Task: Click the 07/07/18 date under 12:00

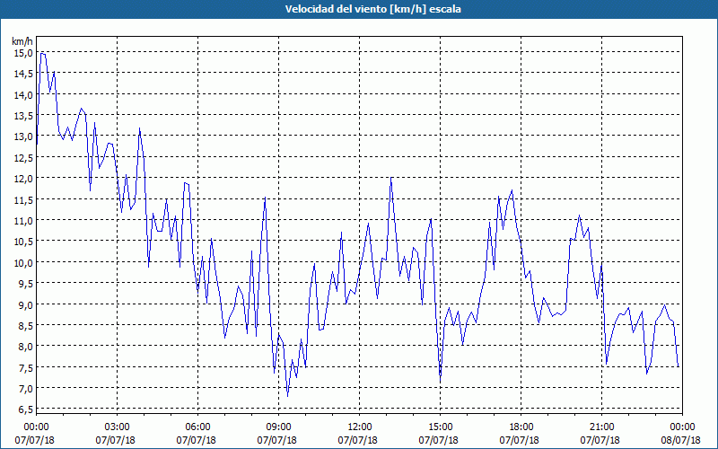Action: point(357,440)
